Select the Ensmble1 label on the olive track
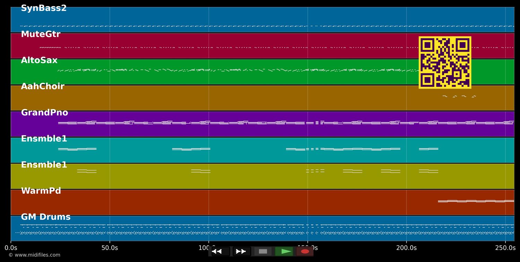 [x=44, y=165]
